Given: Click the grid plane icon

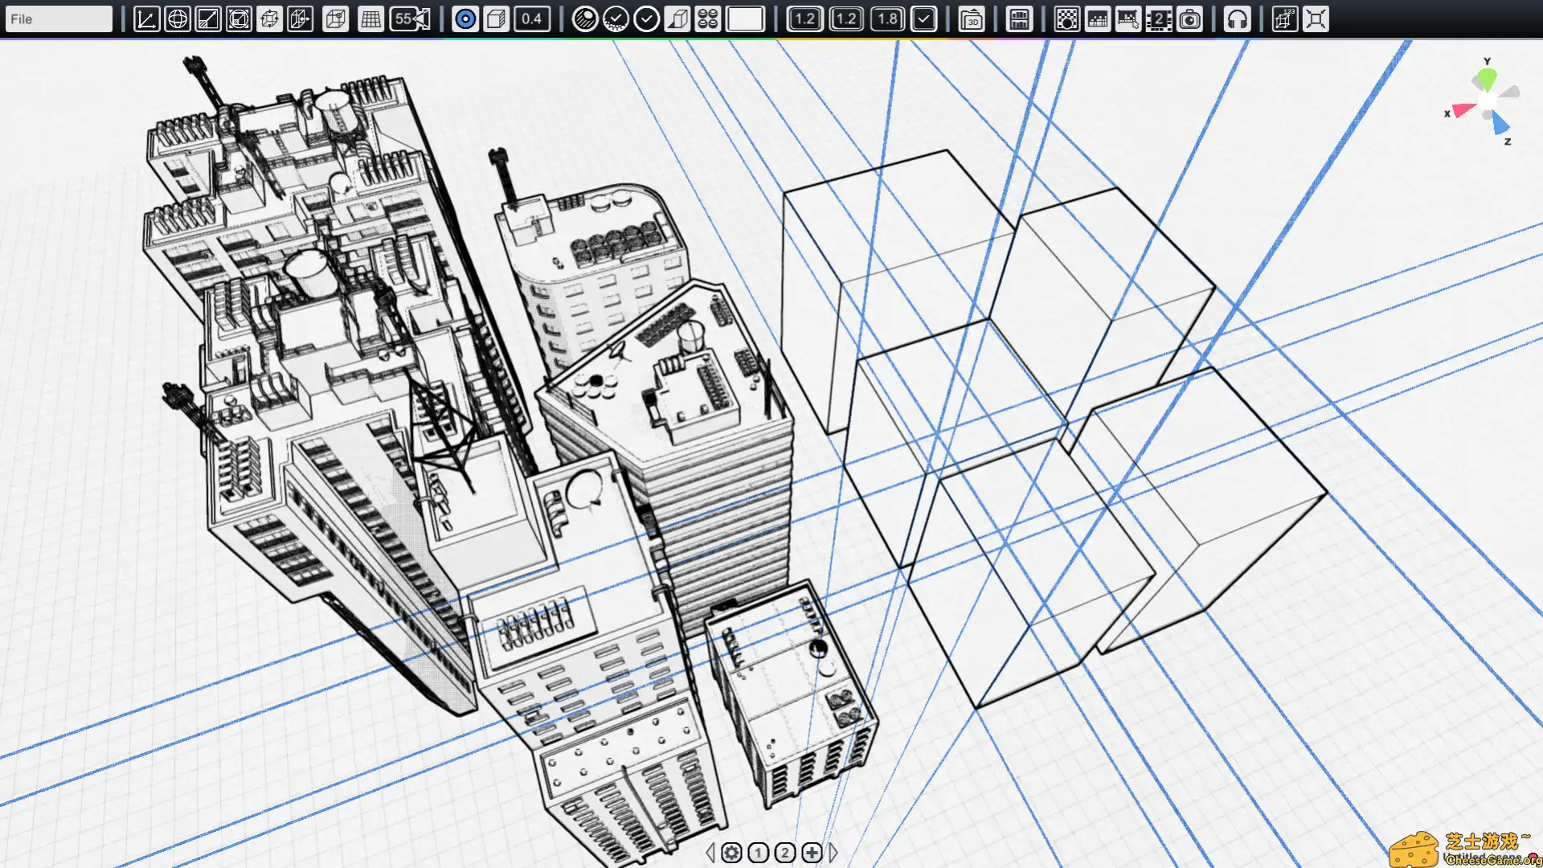Looking at the screenshot, I should pyautogui.click(x=370, y=19).
